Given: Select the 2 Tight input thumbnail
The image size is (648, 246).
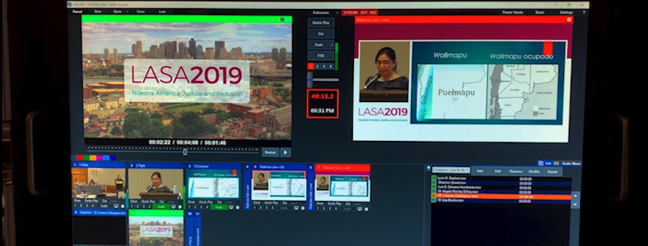Looking at the screenshot, I should (x=155, y=184).
